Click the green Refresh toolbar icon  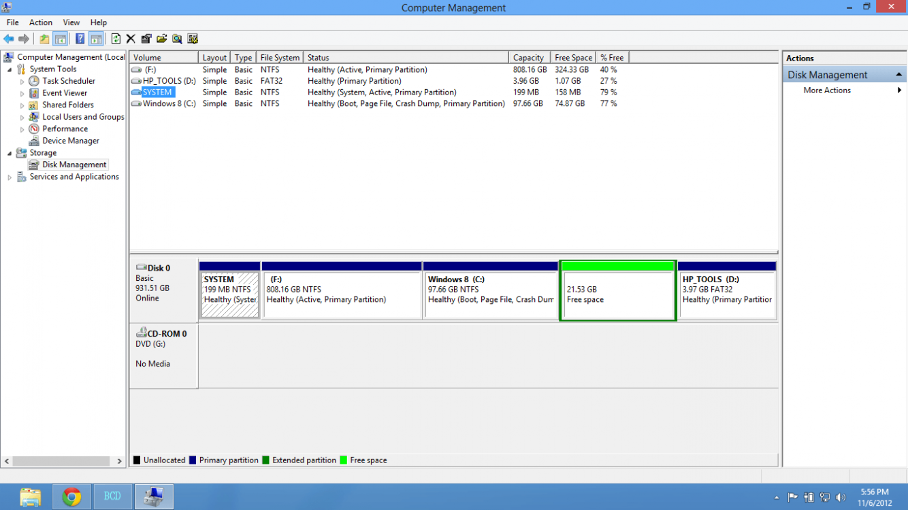point(116,39)
